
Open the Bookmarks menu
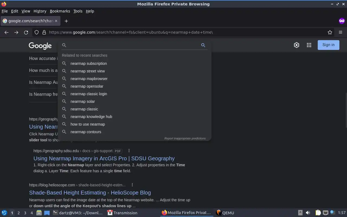tap(60, 11)
